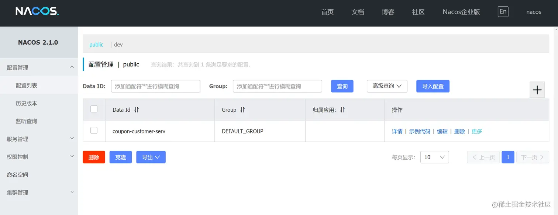Click the NACOS logo
The height and width of the screenshot is (215, 558).
[x=37, y=11]
